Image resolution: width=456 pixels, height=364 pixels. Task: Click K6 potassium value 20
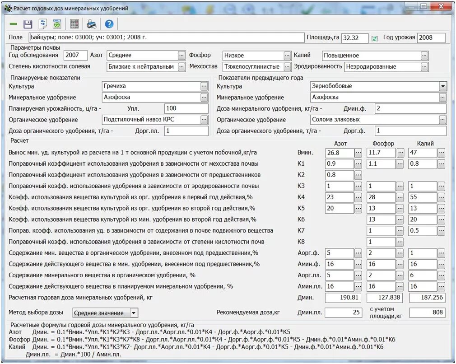423,219
